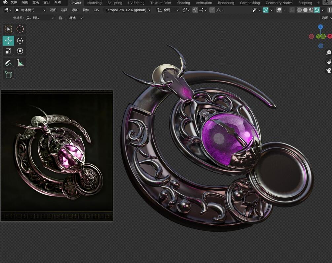The width and height of the screenshot is (332, 263).
Task: Toggle the snap magnet
Action: pyautogui.click(x=195, y=10)
